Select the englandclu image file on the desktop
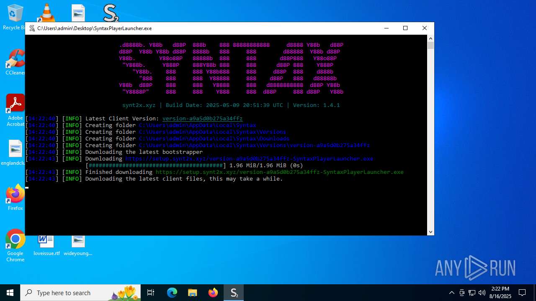536x301 pixels. click(x=15, y=153)
